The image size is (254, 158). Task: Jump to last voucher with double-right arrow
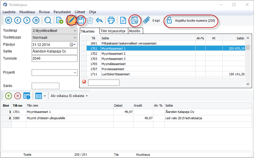pos(36,21)
